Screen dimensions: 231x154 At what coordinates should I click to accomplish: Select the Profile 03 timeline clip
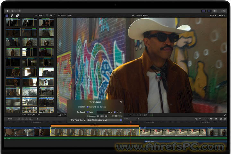point(217,132)
